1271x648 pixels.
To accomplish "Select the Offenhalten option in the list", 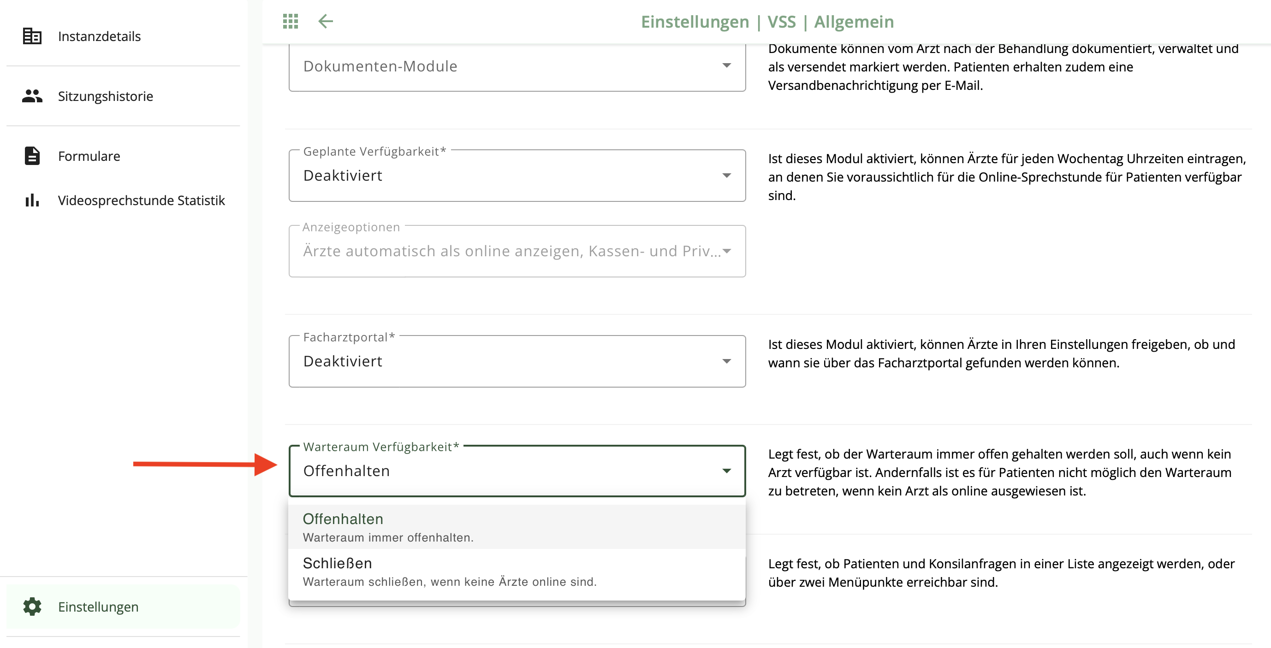I will 517,527.
